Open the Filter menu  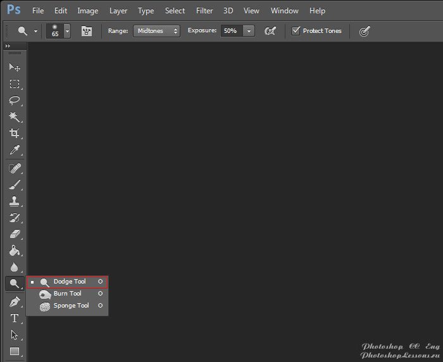point(204,11)
